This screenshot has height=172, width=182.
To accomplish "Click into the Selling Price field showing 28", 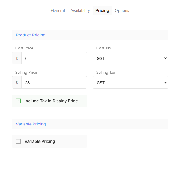I will pos(54,83).
